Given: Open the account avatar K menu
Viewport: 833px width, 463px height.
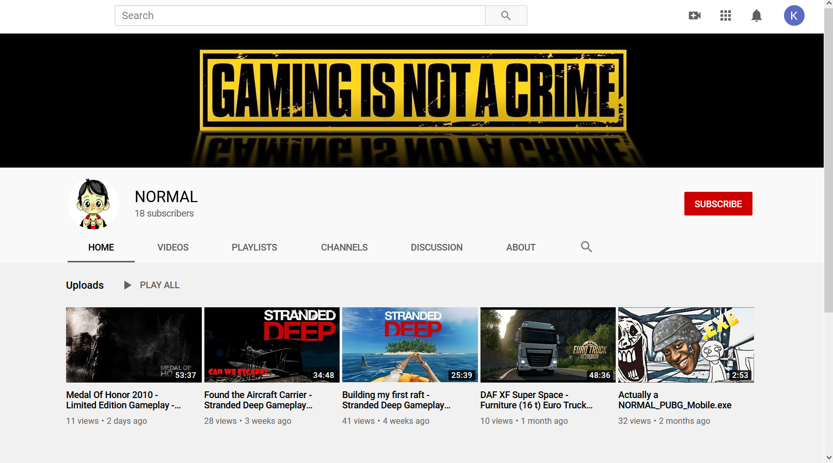Looking at the screenshot, I should point(794,15).
